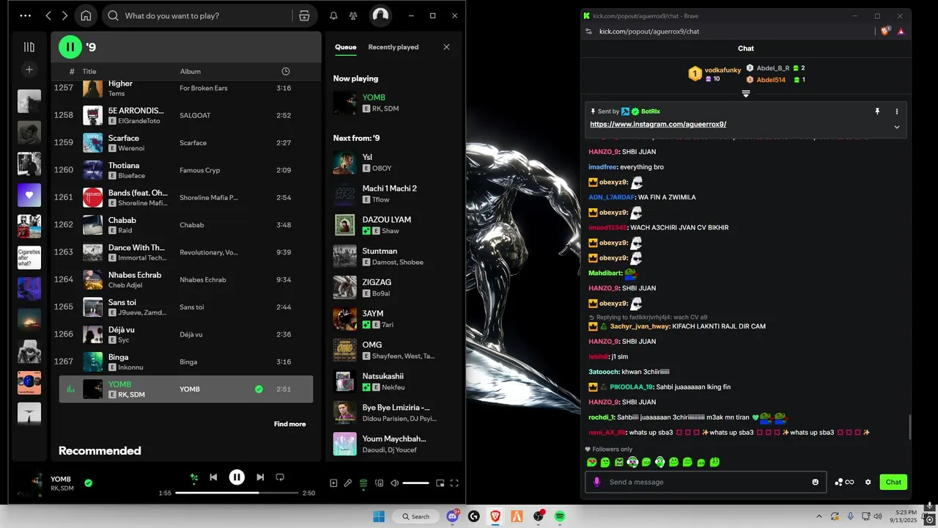Open the emoji picker in chat box
This screenshot has height=528, width=938.
[x=815, y=482]
